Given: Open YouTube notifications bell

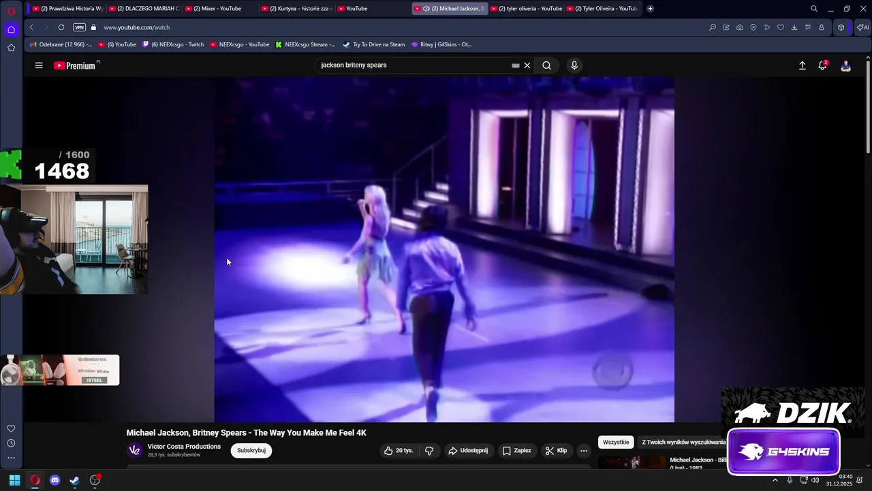Looking at the screenshot, I should click(x=823, y=65).
